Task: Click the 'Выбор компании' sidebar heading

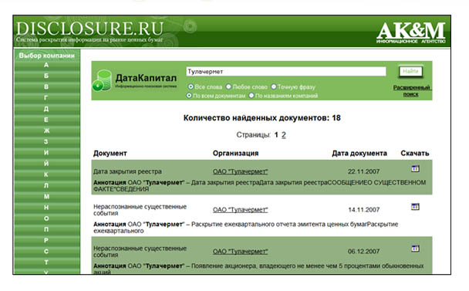Action: coord(47,56)
